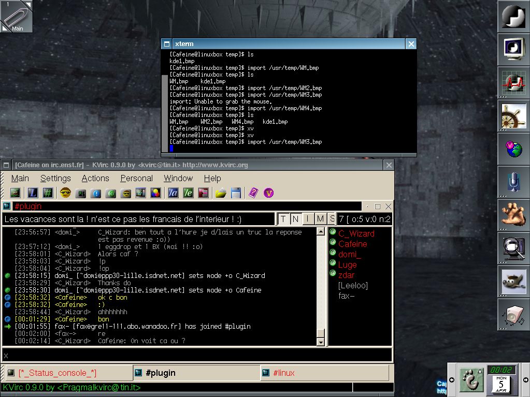Click the panel left hide arrow

(452, 380)
